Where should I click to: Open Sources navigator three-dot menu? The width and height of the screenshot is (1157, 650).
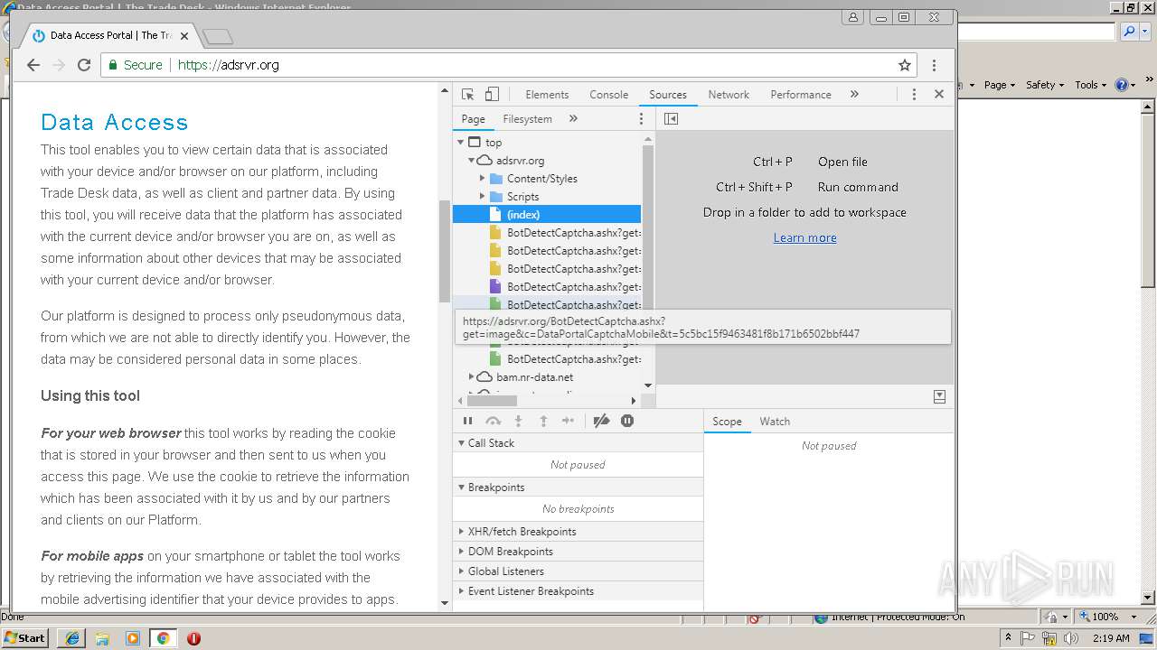tap(642, 118)
